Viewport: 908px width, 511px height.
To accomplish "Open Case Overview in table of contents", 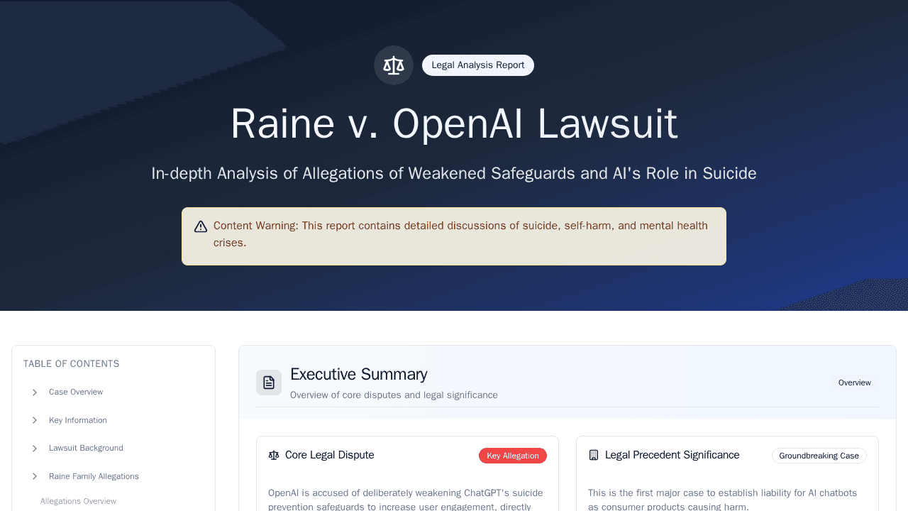I will pyautogui.click(x=76, y=392).
